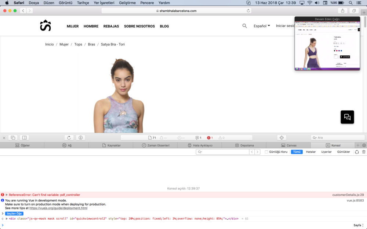Open the website search magnifier
The width and height of the screenshot is (367, 229).
[x=244, y=26]
